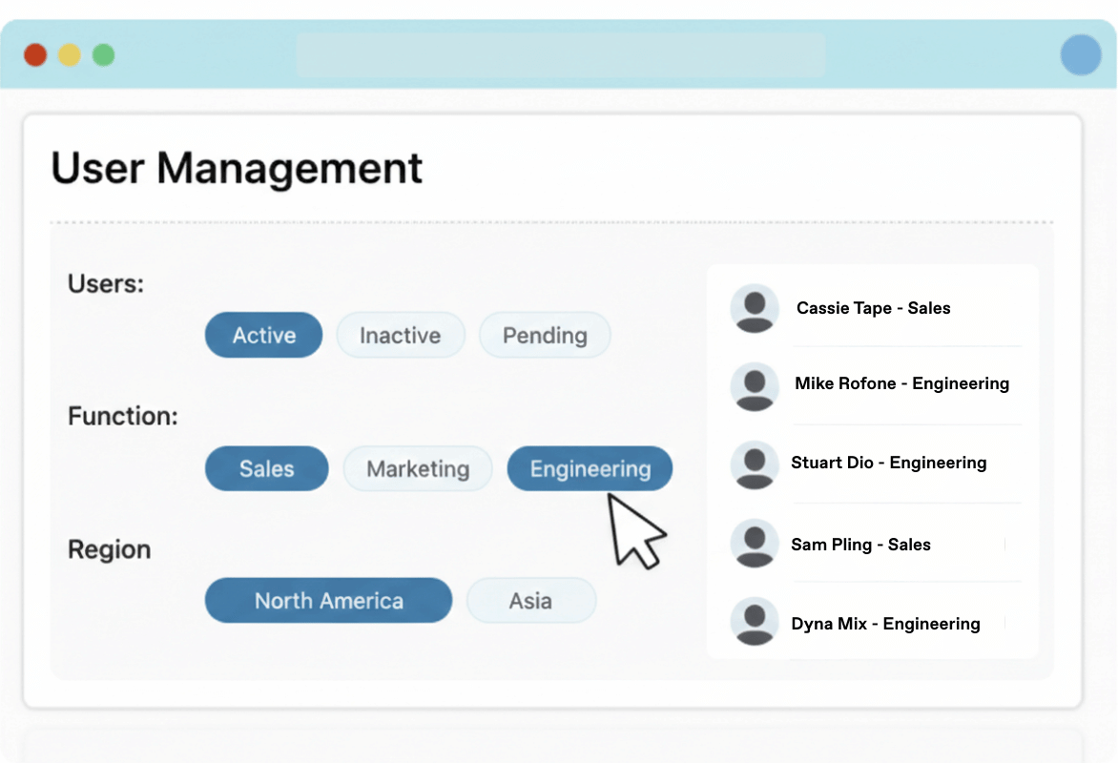
Task: Close the window with red button
Action: (x=35, y=55)
